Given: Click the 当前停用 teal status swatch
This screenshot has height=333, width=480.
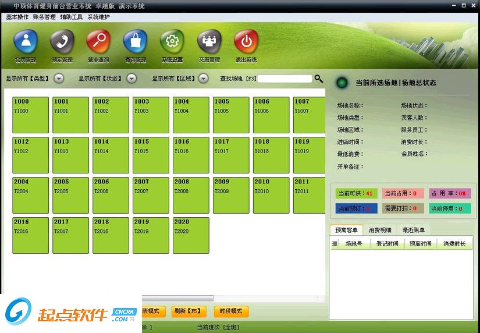Looking at the screenshot, I should [450, 208].
